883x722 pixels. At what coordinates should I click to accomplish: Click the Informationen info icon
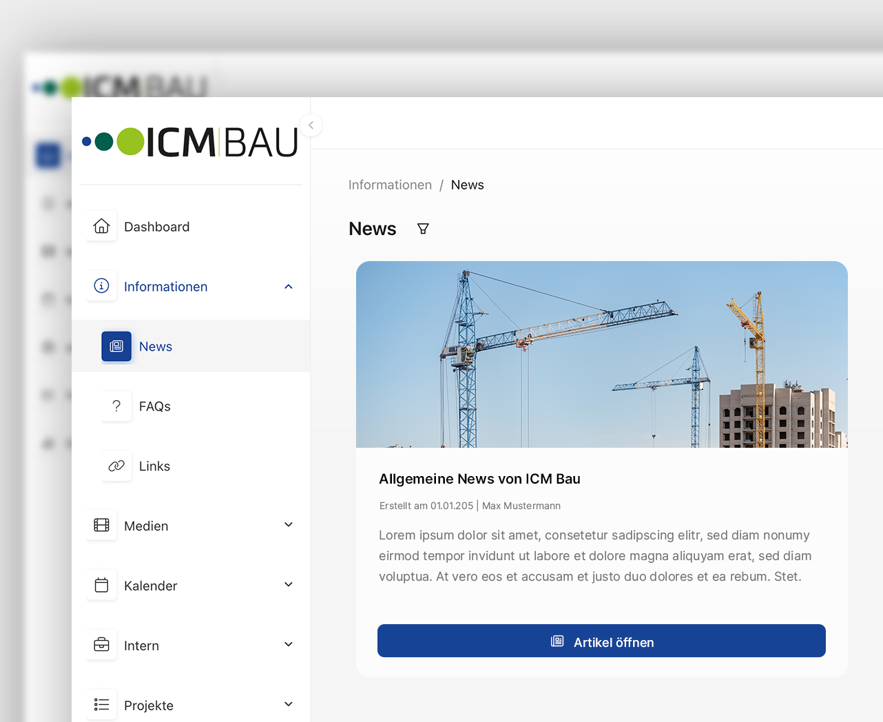[x=101, y=286]
